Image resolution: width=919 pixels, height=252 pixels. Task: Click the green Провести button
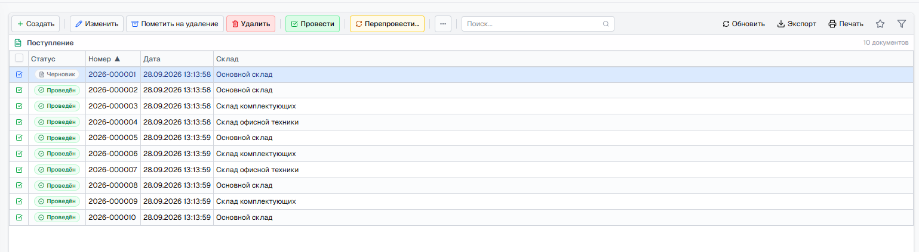point(312,24)
